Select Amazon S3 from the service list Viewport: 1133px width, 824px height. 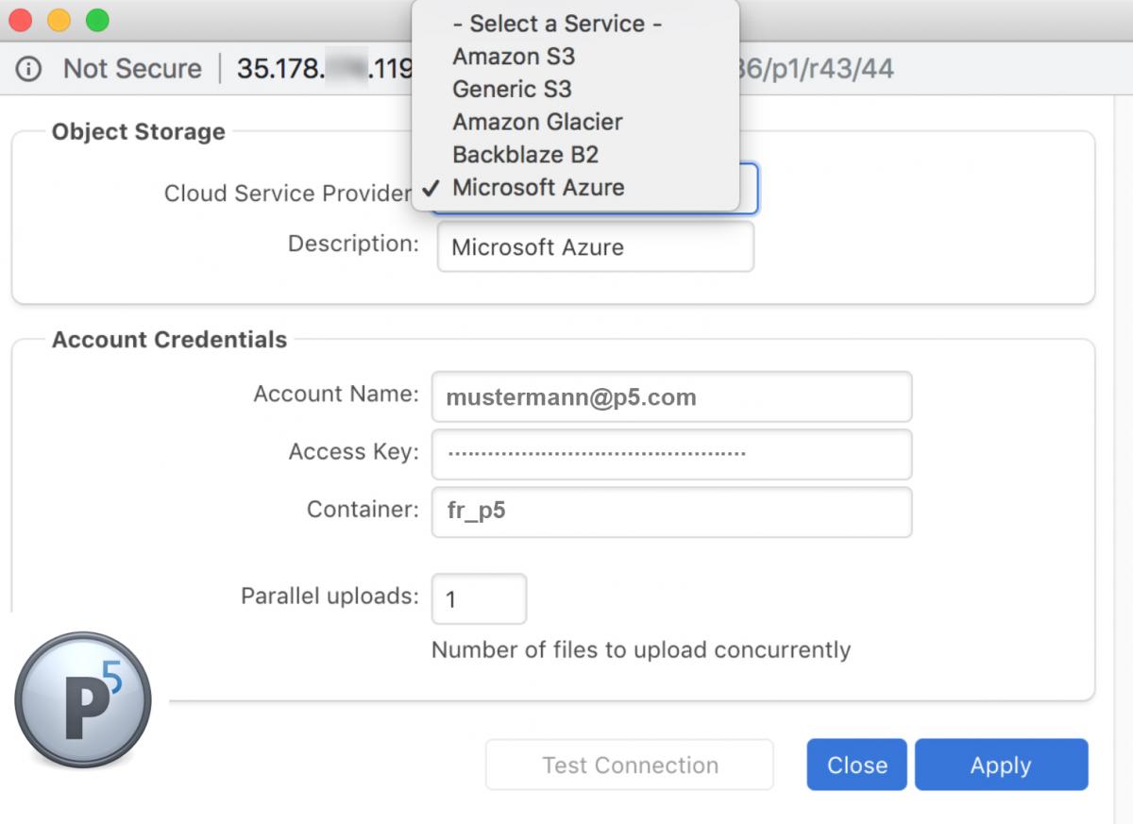click(514, 57)
